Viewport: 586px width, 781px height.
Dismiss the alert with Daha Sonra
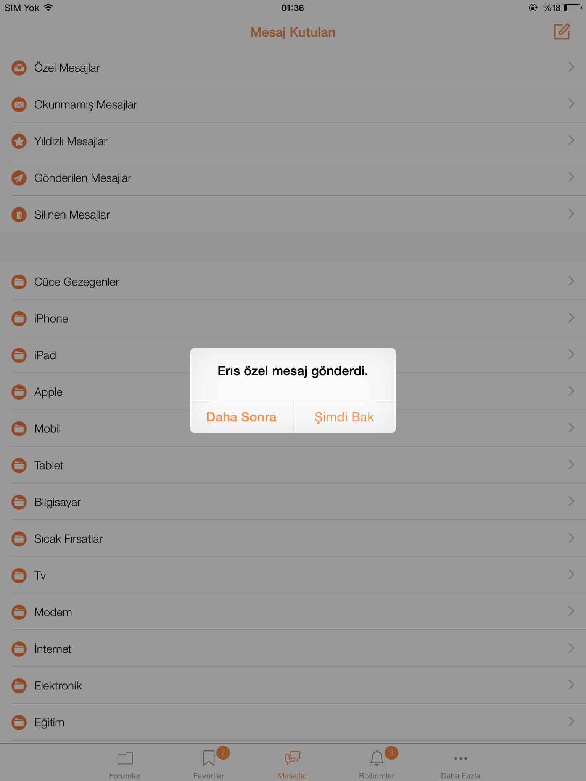tap(241, 417)
